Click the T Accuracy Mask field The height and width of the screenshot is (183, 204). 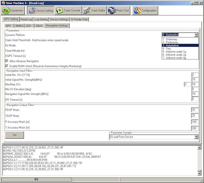(195, 128)
